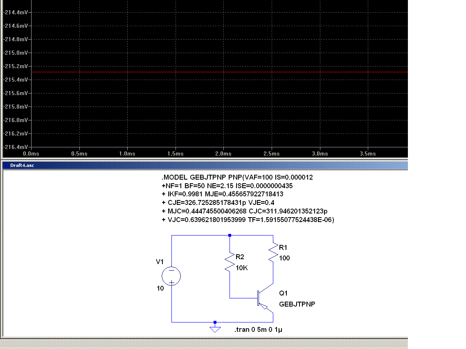Click the GEBJTPNP label under Q1

point(297,304)
